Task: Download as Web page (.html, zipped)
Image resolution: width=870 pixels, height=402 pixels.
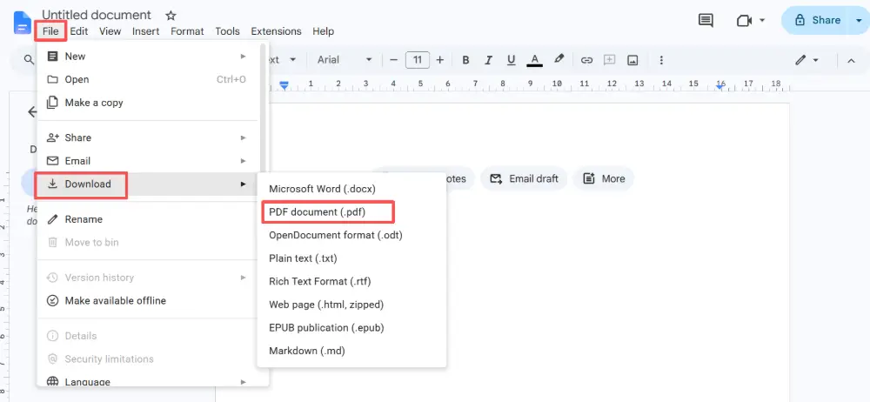Action: (x=351, y=305)
